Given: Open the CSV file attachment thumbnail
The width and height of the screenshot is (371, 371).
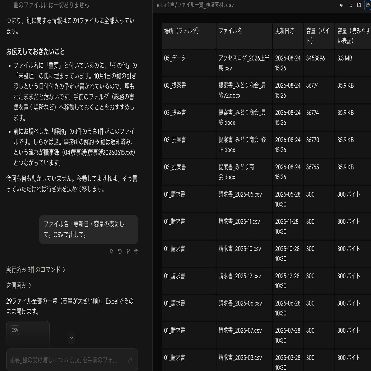Looking at the screenshot, I should point(28,334).
